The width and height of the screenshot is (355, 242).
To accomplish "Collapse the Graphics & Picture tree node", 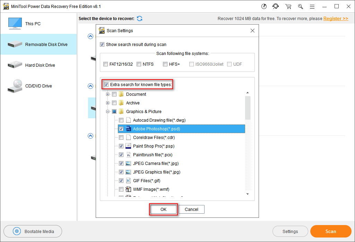I will pos(108,111).
